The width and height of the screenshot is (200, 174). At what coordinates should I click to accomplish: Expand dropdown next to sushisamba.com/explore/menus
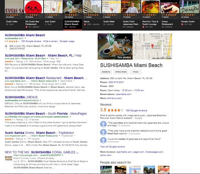pos(40,100)
